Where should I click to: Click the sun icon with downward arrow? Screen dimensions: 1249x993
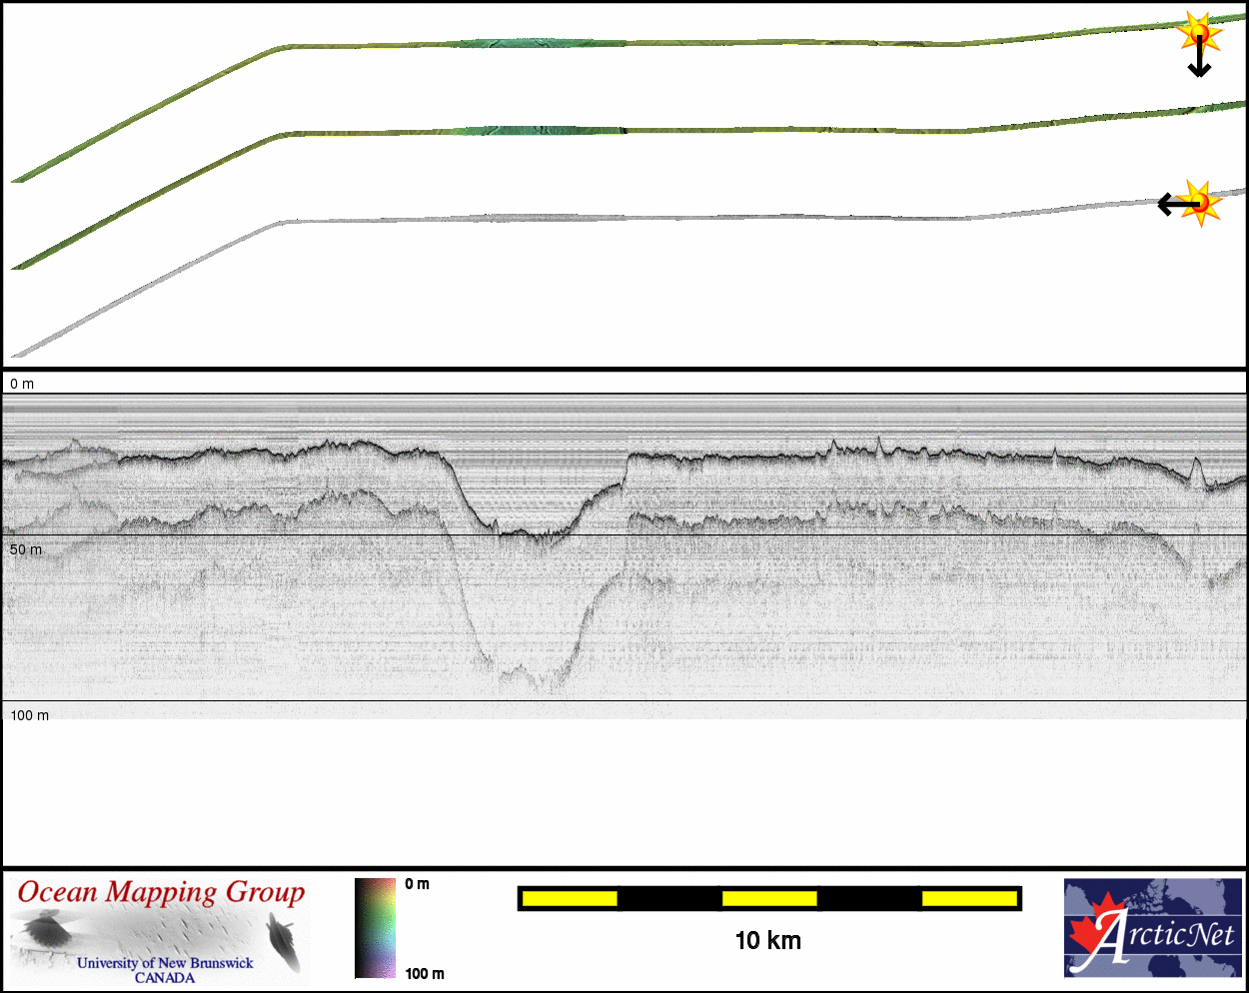point(1198,33)
